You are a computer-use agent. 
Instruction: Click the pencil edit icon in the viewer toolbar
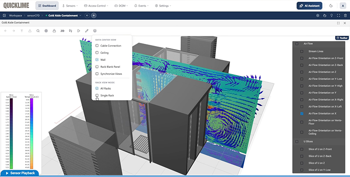click(x=87, y=31)
